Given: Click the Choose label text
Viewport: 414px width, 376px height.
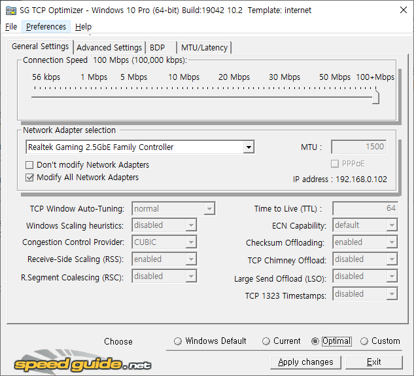Looking at the screenshot, I should [x=118, y=341].
